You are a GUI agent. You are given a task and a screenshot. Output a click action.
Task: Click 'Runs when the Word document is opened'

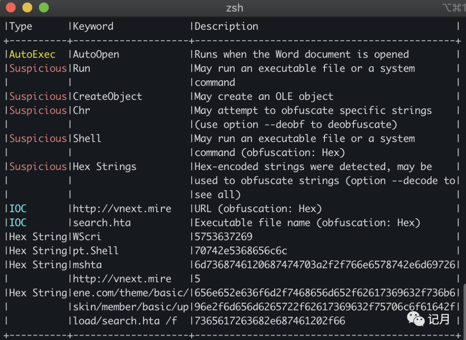point(302,55)
